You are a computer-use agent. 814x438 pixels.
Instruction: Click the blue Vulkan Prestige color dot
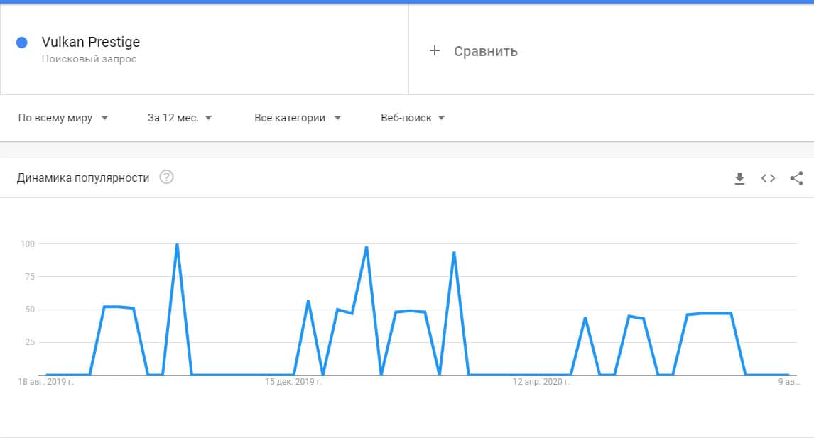pyautogui.click(x=21, y=43)
